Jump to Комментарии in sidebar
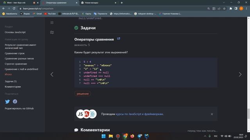 (13, 87)
